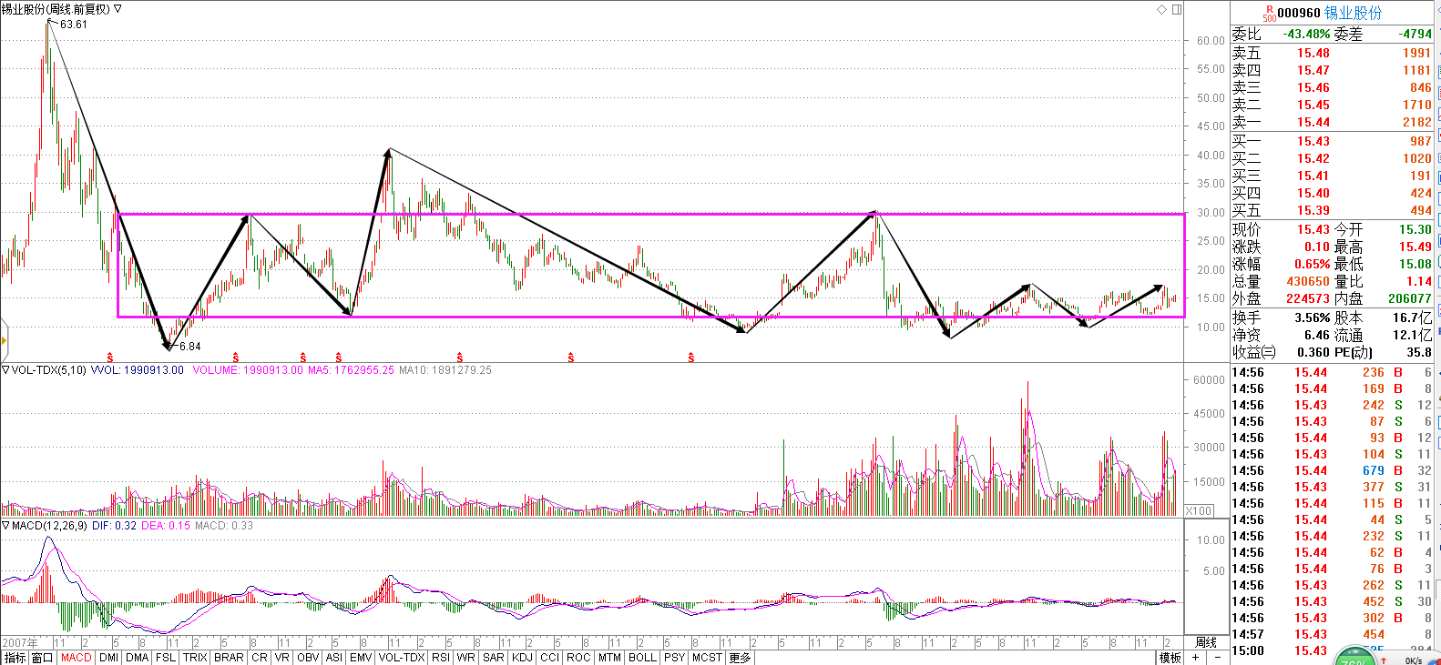1441x665 pixels.
Task: Click the 6.84 low price label
Action: coord(190,347)
